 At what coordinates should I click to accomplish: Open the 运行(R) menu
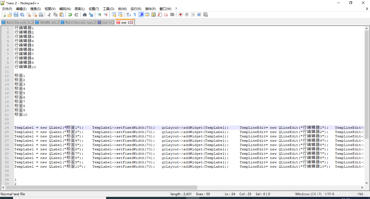136,9
